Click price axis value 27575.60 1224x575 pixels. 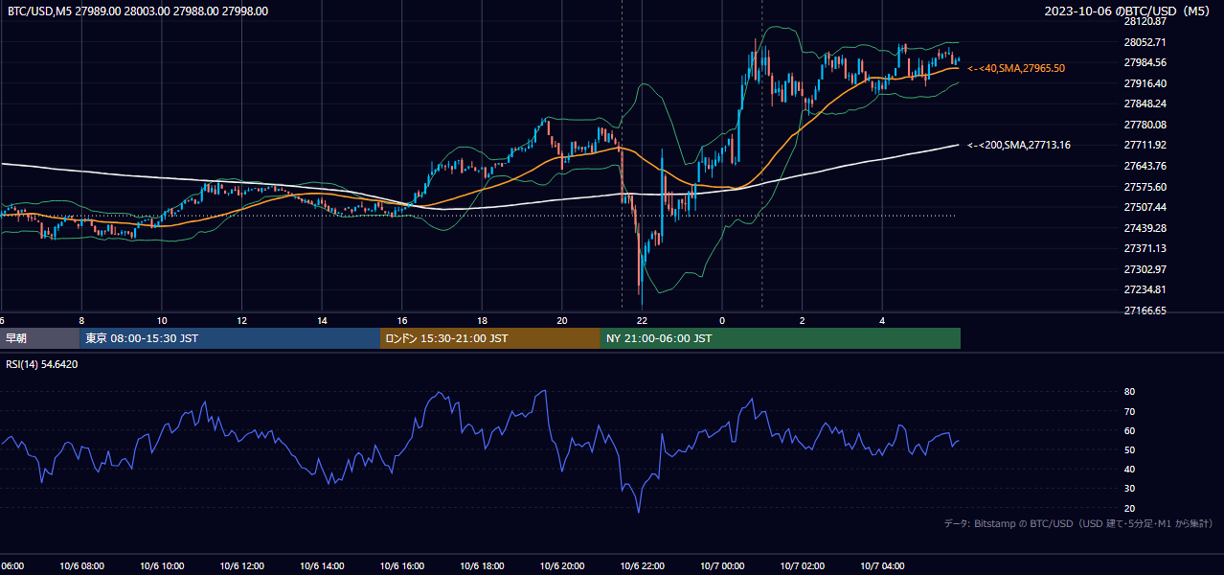1145,187
